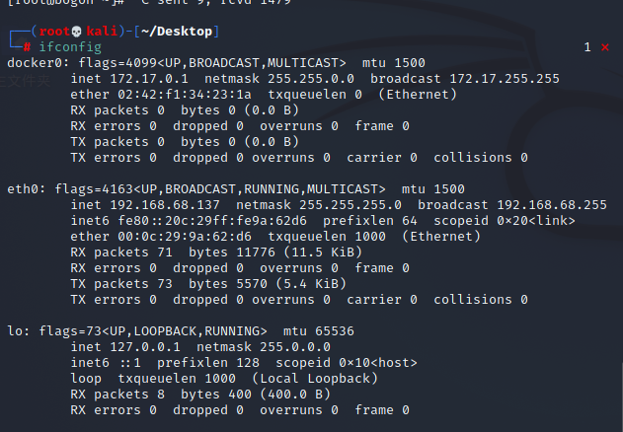Click the mtu value "65536"

click(334, 331)
